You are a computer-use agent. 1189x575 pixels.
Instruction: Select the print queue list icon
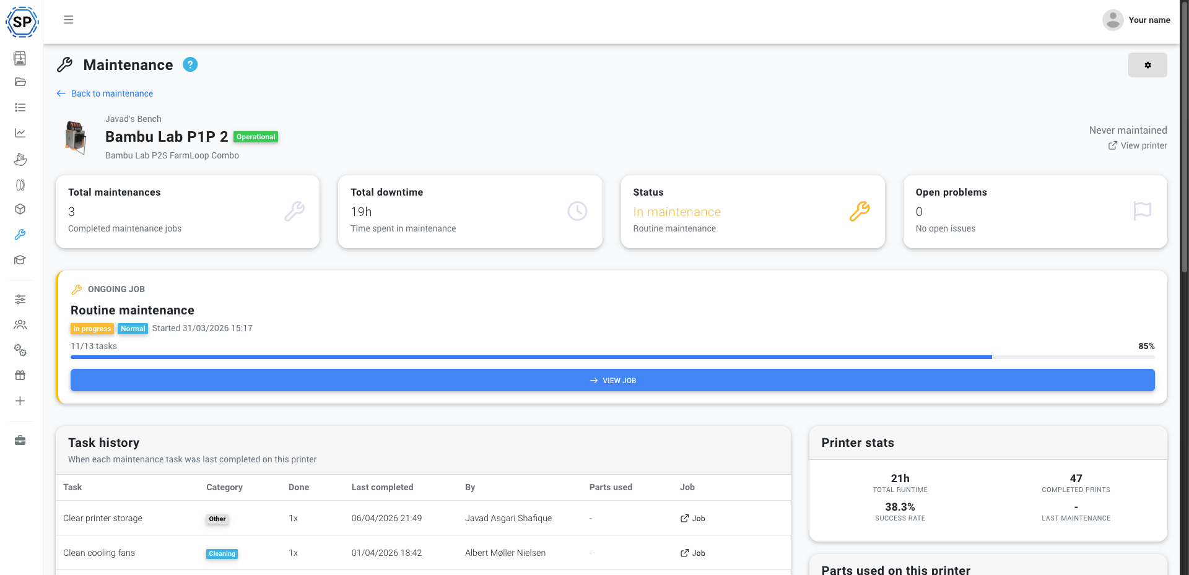[x=20, y=107]
